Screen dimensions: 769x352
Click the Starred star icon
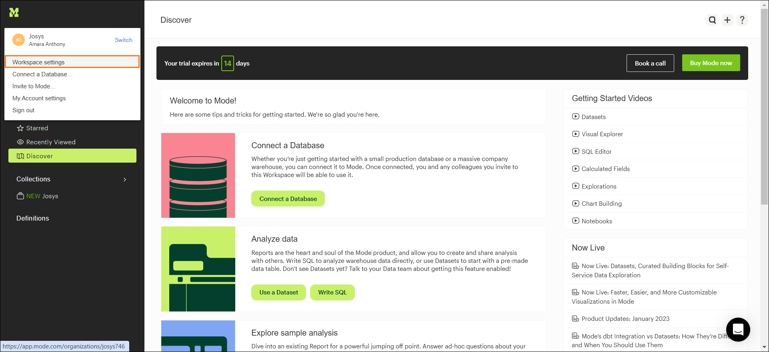(20, 128)
